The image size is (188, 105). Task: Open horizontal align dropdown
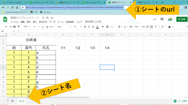(x=120, y=27)
